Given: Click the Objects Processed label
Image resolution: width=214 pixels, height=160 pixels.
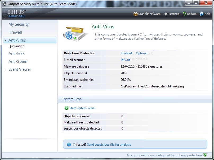Looking at the screenshot, I should tap(77, 116).
